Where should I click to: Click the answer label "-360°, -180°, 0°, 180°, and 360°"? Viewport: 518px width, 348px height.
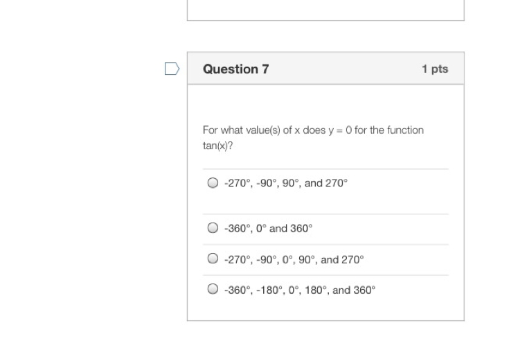pyautogui.click(x=300, y=290)
